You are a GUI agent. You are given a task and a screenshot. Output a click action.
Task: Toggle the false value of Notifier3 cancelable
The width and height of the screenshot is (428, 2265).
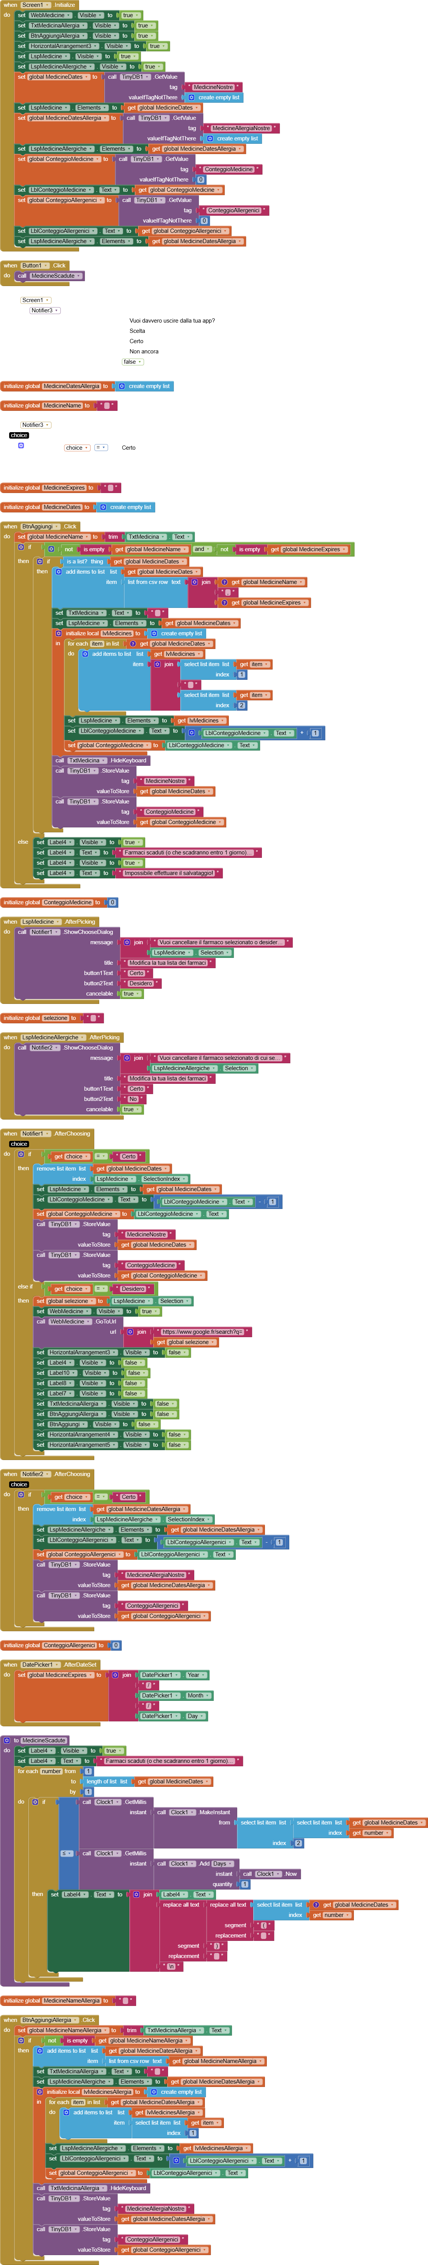130,361
